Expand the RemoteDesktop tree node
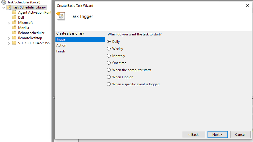This screenshot has width=253, height=142. [9, 38]
